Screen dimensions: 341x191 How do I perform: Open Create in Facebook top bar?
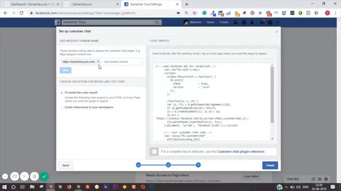click(x=224, y=22)
